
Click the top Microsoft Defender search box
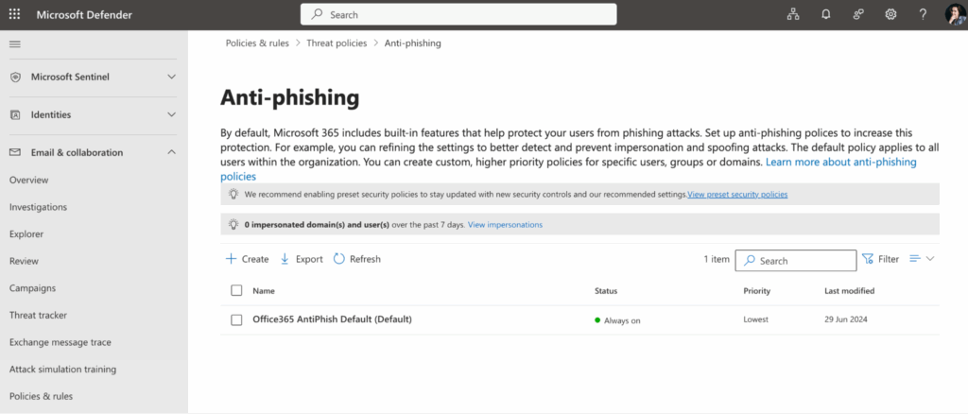458,15
